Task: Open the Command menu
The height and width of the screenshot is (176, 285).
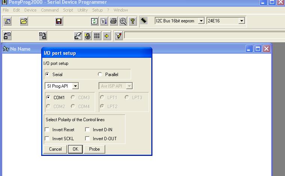Action: click(x=49, y=10)
